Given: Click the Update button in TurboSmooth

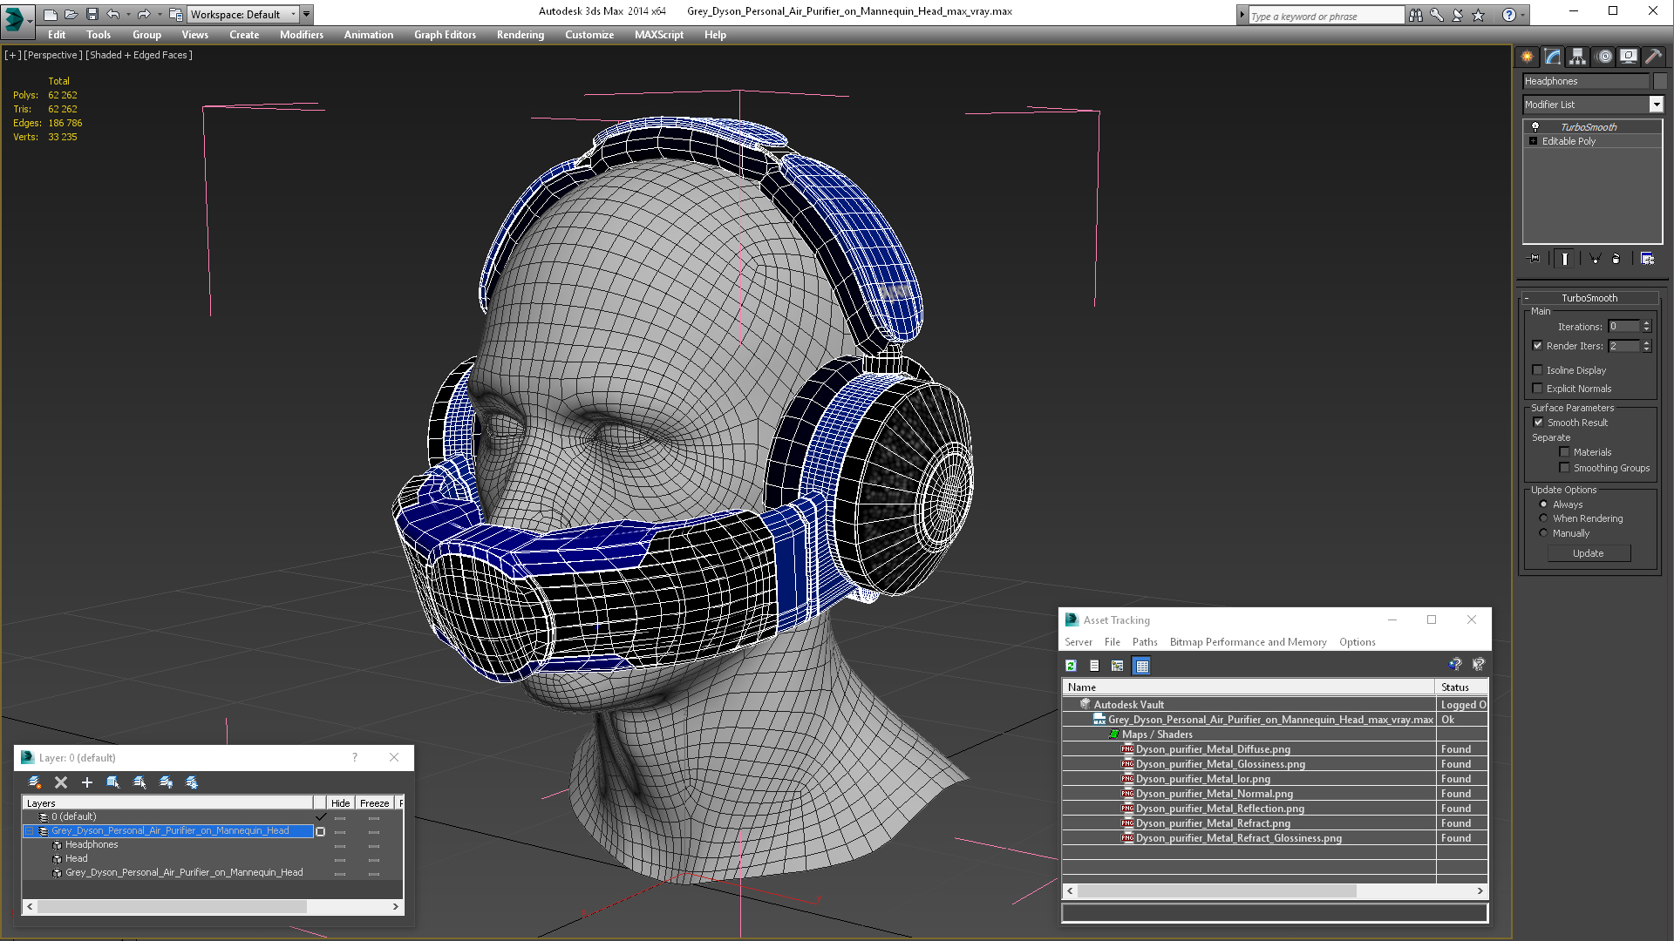Looking at the screenshot, I should point(1588,553).
